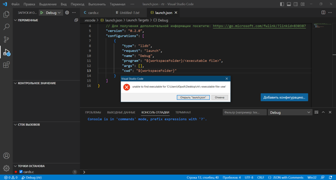
Task: Open the go.microsoft.com link in comment
Action: (259, 26)
